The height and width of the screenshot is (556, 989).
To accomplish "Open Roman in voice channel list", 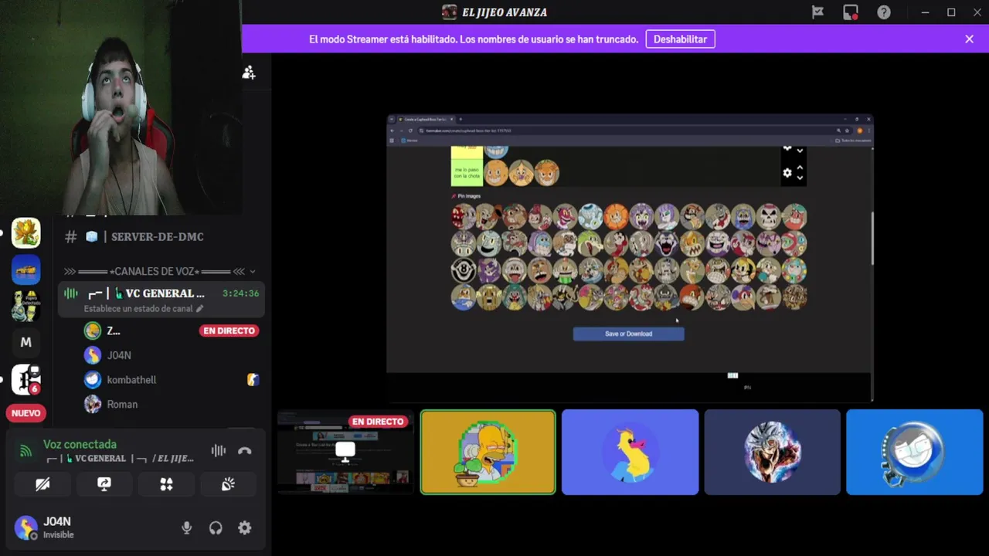I will pyautogui.click(x=122, y=405).
